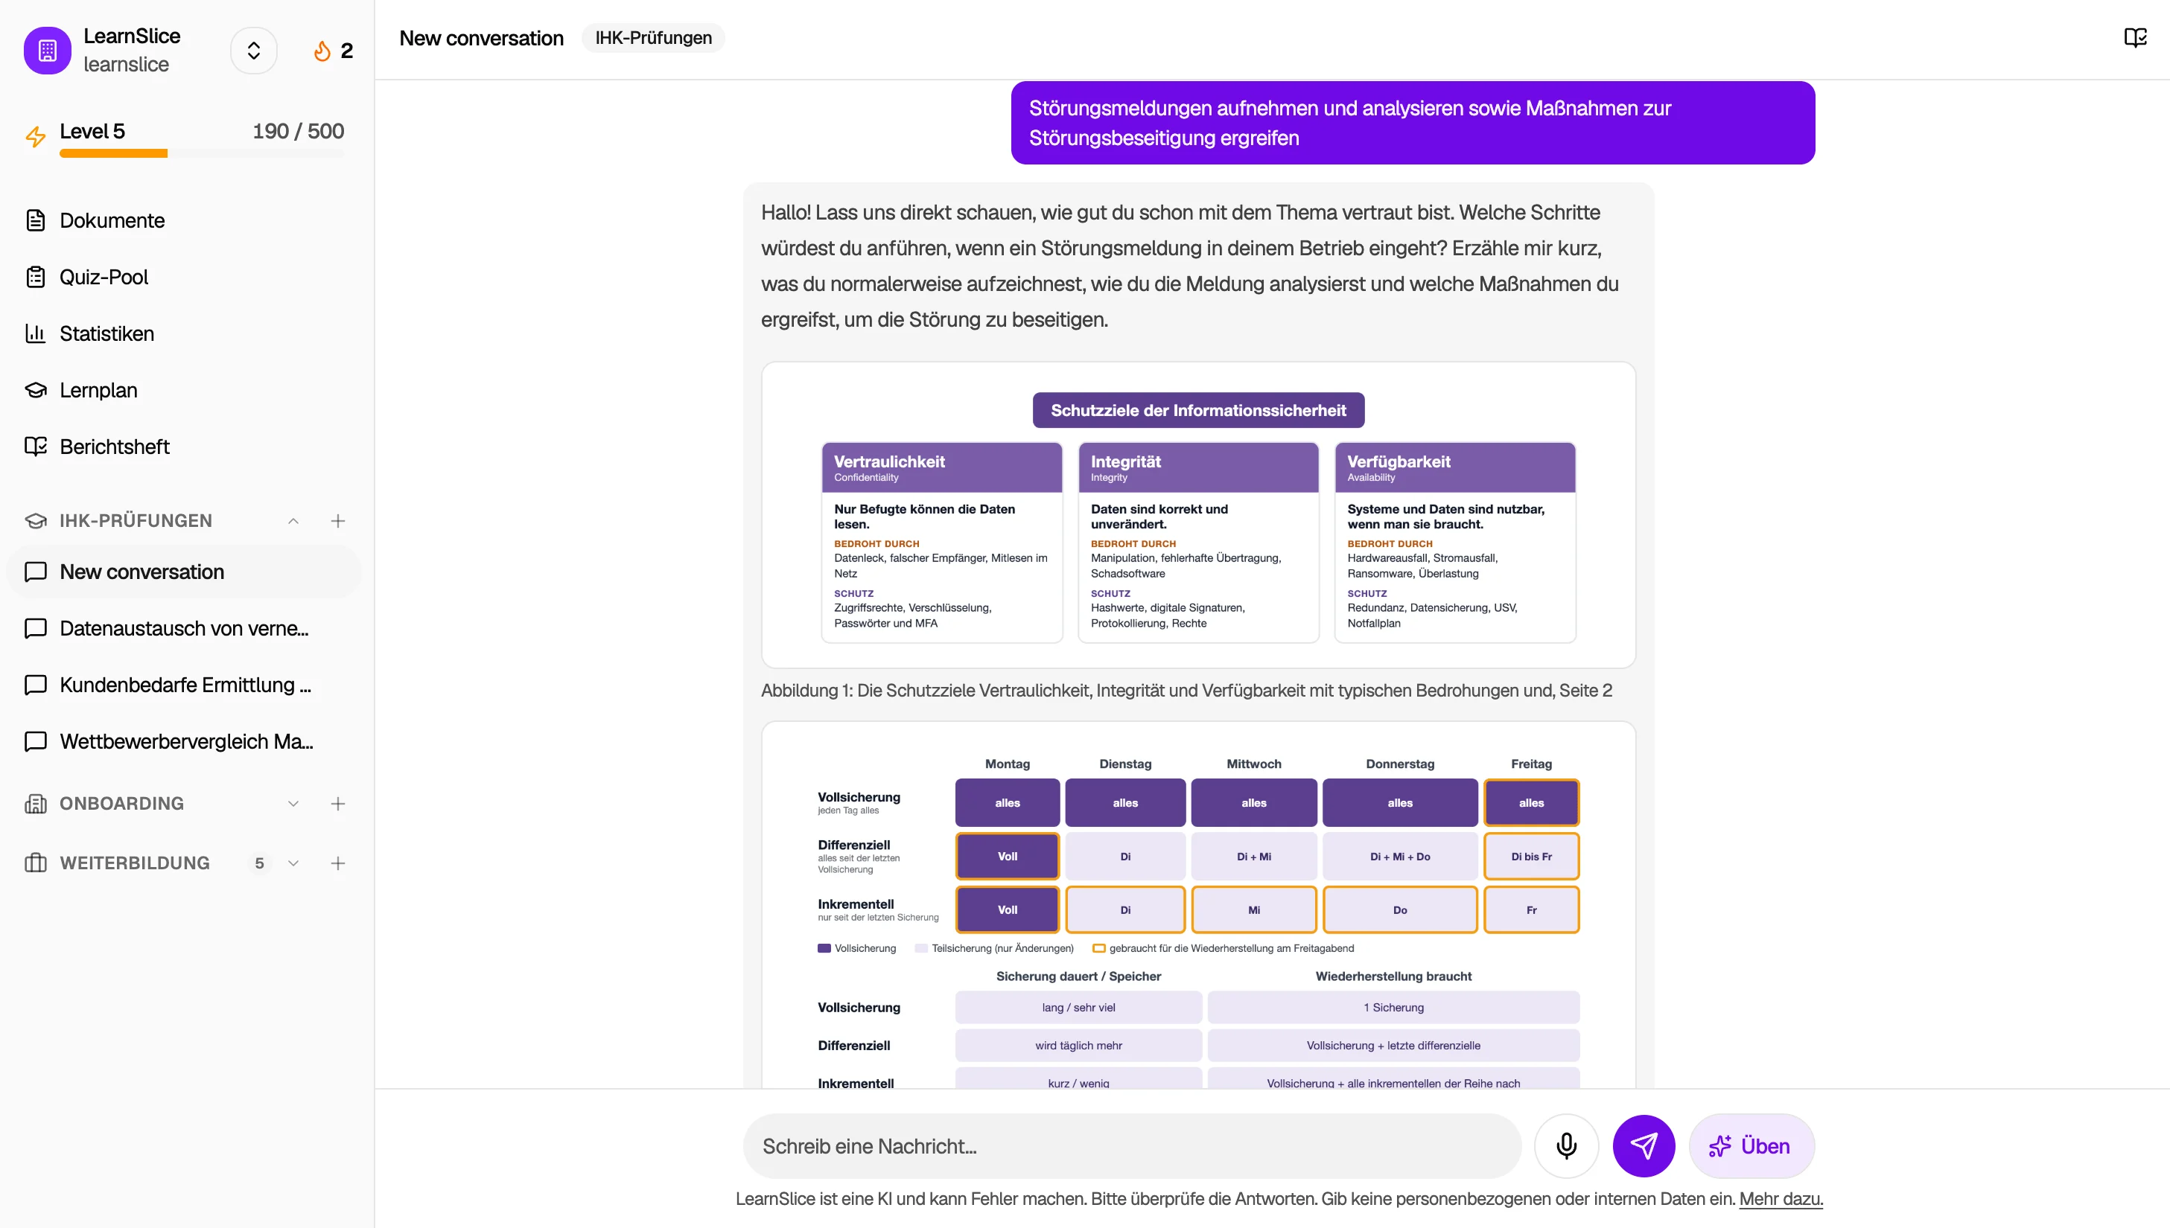Click the New conversation header title

tap(481, 38)
